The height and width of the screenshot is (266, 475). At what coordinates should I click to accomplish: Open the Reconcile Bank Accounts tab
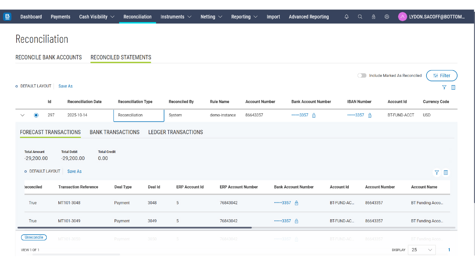tap(49, 58)
